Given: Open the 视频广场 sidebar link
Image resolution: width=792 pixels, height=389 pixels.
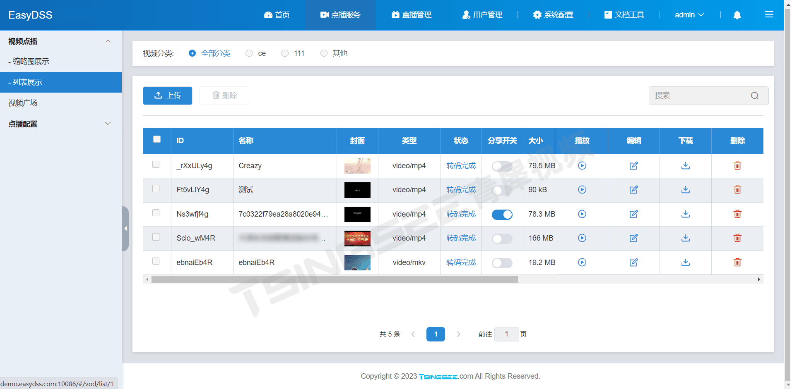Looking at the screenshot, I should [x=22, y=103].
